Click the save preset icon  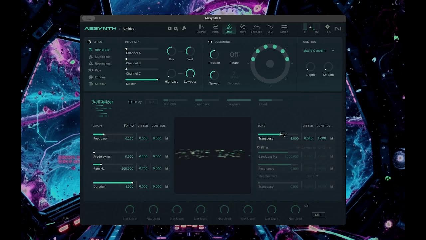170,28
